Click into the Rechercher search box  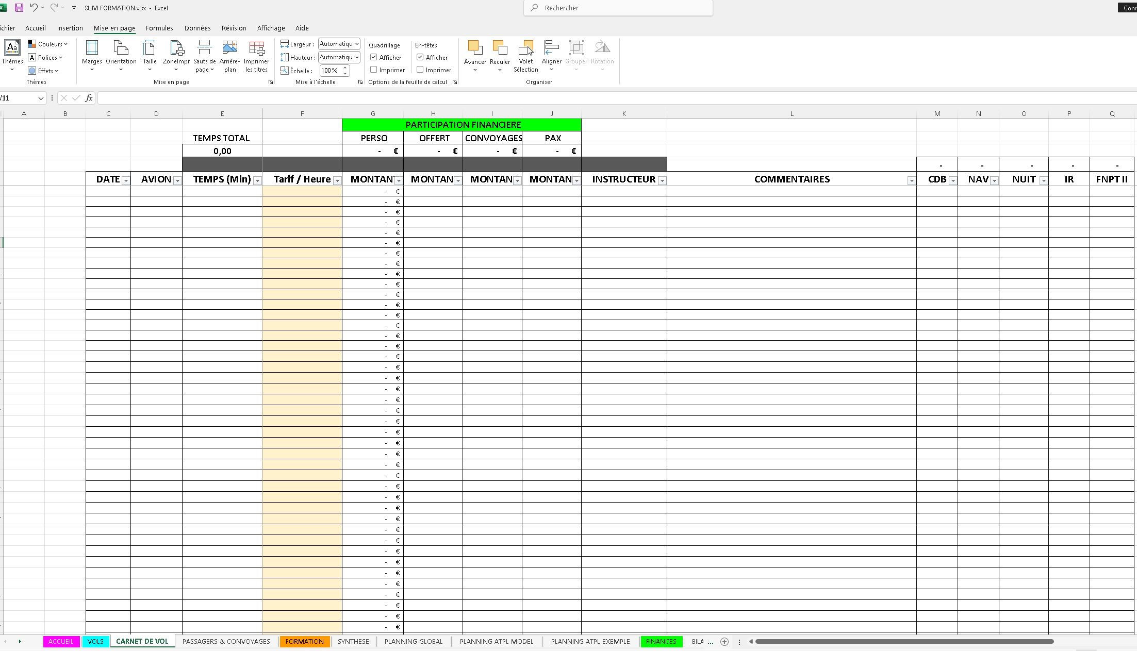pos(618,8)
